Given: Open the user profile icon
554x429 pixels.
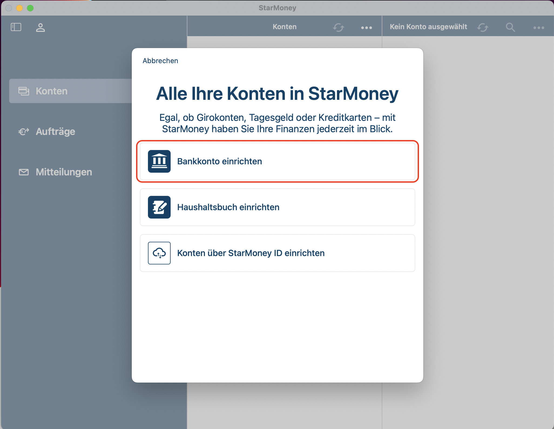Looking at the screenshot, I should [40, 28].
